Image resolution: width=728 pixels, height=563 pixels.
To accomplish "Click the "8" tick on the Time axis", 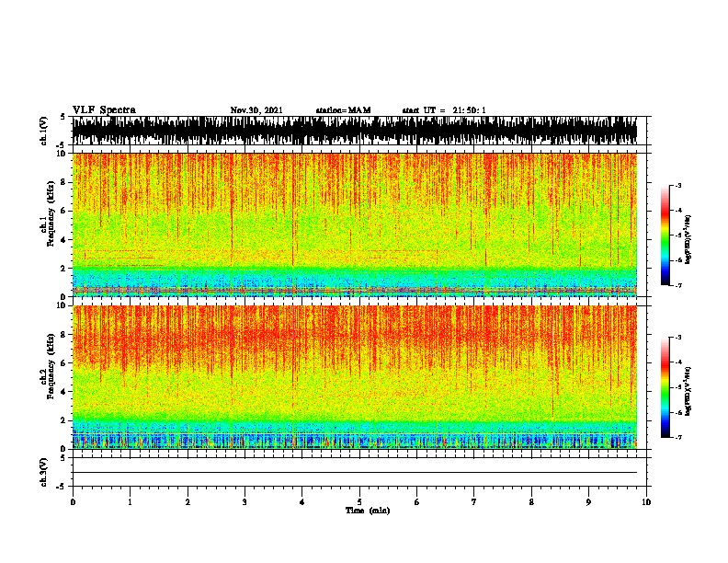I will pyautogui.click(x=531, y=502).
